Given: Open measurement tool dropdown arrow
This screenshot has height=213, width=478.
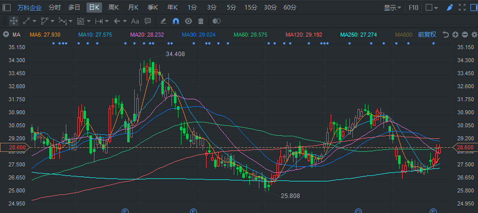Looking at the screenshot, I should click(88, 21).
